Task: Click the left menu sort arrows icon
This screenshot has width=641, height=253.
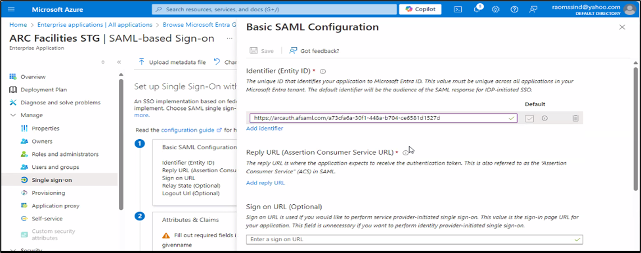Action: tap(103, 62)
